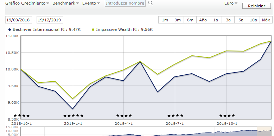The image size is (274, 136).
Task: Click the 10.00K y-axis label
Action: pos(12,69)
